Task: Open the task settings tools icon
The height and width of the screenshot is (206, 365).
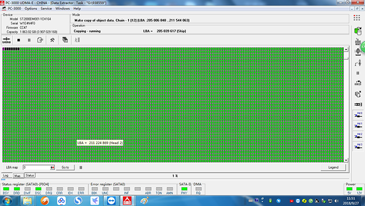Action: 52,40
